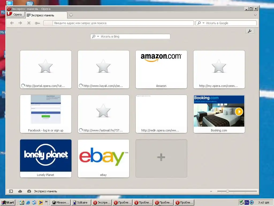Image resolution: width=274 pixels, height=206 pixels.
Task: Open my.opera.com speed dial tile
Action: [x=219, y=69]
